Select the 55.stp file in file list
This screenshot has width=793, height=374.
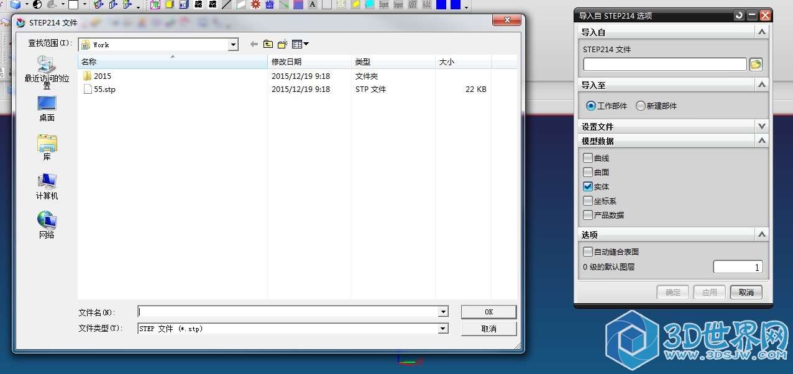[x=99, y=89]
